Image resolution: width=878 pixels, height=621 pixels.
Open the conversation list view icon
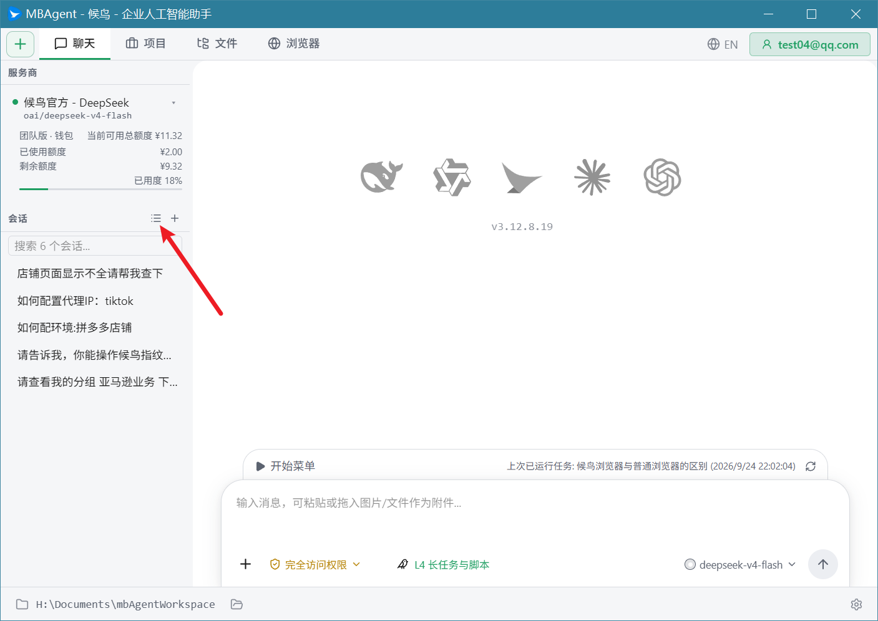pos(156,218)
